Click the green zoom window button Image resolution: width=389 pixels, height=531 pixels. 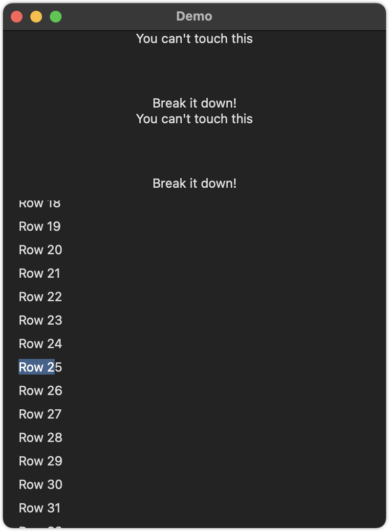pyautogui.click(x=56, y=17)
